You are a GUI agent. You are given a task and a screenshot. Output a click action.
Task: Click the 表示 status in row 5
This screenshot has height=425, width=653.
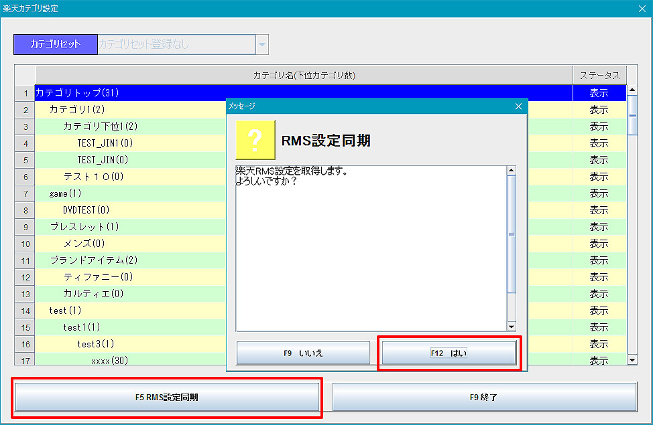599,160
